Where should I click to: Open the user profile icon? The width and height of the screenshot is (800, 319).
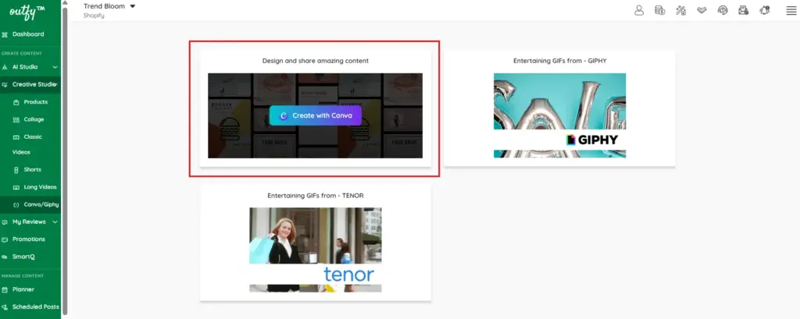click(639, 10)
